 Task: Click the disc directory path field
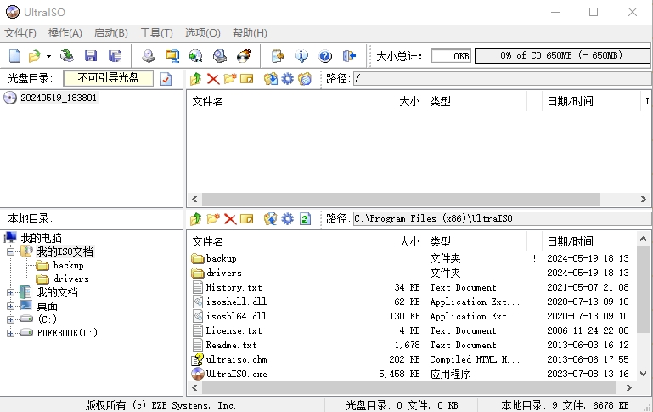click(503, 78)
